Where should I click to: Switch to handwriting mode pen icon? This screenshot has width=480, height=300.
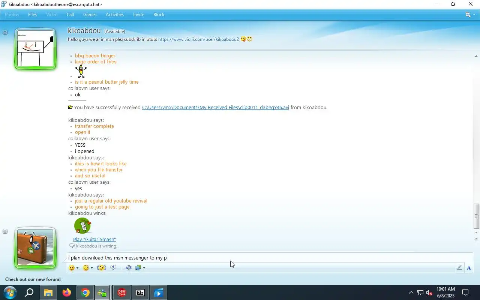tap(459, 268)
